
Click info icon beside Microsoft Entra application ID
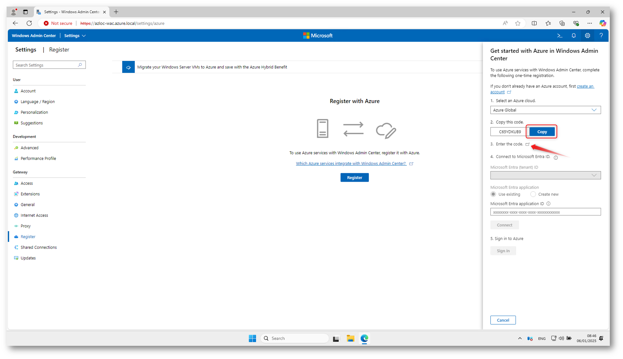[x=548, y=204]
